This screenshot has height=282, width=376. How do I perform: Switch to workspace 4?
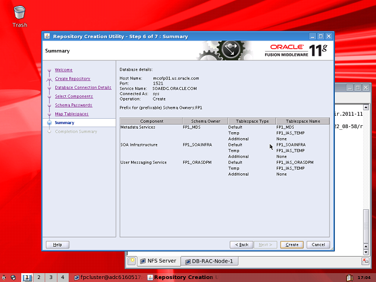pos(63,277)
